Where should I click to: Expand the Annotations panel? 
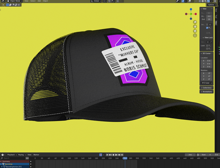[206, 92]
